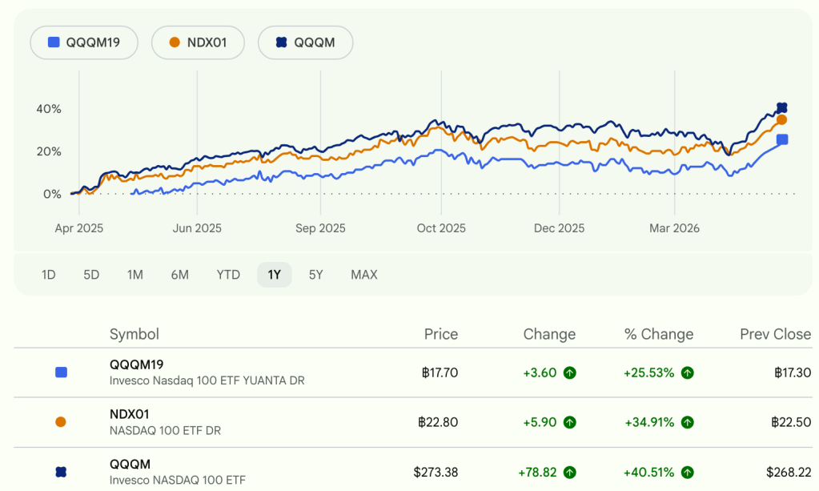Toggle the QQQM series legend chip
The width and height of the screenshot is (819, 491).
[305, 42]
